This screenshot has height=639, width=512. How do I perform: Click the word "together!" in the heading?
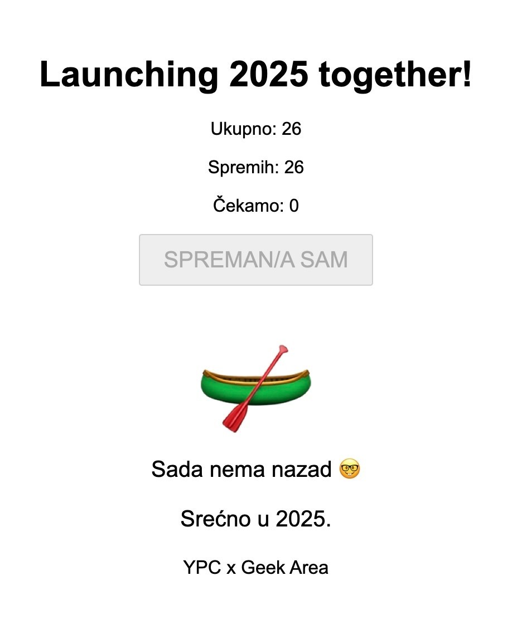[x=395, y=75]
